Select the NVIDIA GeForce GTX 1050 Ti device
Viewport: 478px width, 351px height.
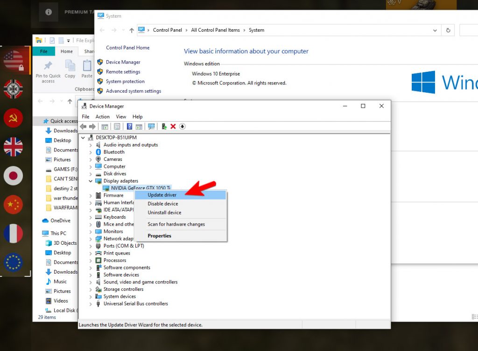(141, 188)
